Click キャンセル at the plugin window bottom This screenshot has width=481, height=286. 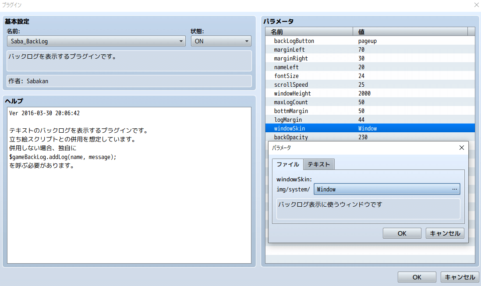[460, 277]
